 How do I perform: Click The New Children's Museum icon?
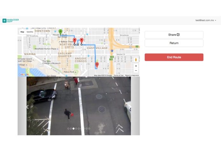pos(45,59)
